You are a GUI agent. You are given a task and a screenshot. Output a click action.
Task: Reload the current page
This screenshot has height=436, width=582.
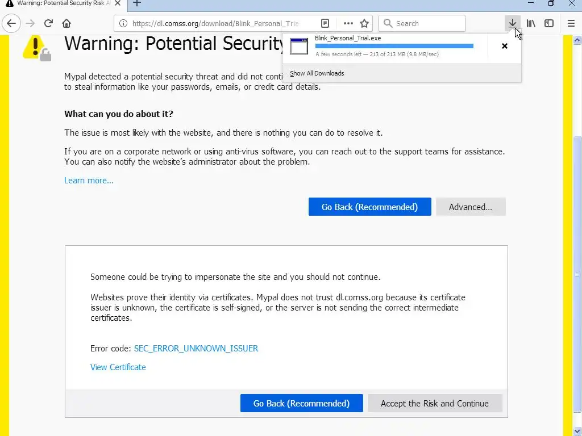pyautogui.click(x=48, y=23)
